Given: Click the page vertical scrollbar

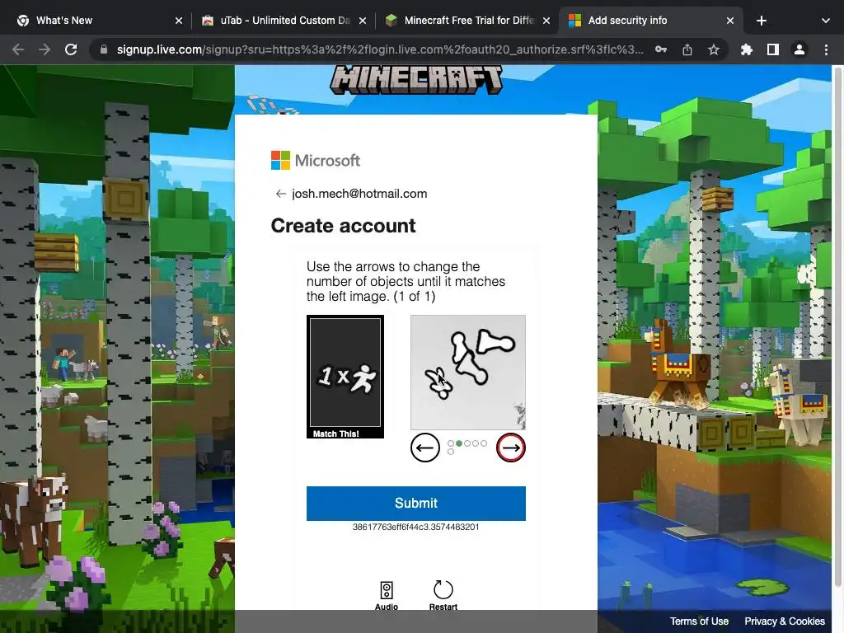Looking at the screenshot, I should tap(837, 326).
